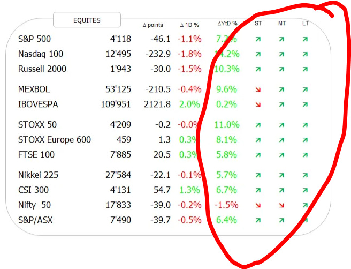Viewport: 351px width, 269px height.
Task: Click the 6.4% YtD value
Action: pos(226,220)
